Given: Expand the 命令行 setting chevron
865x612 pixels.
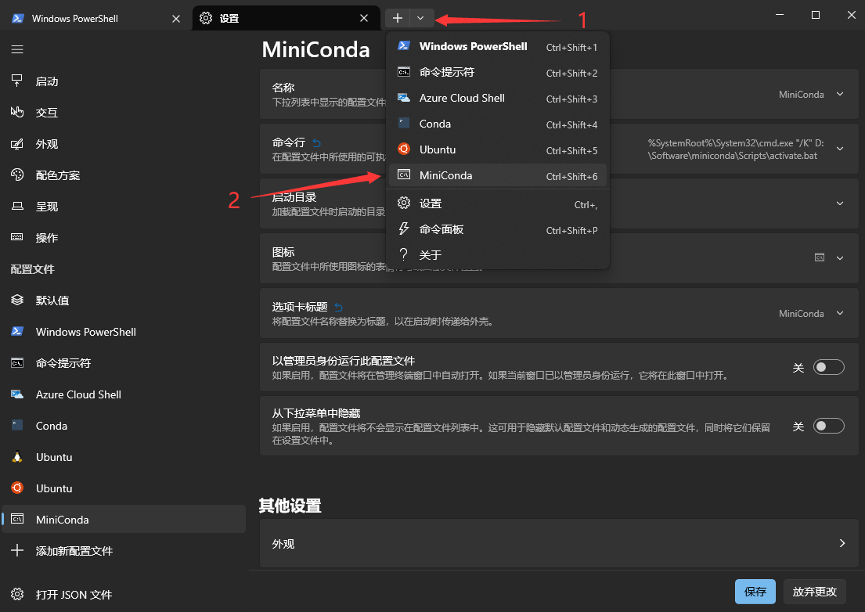Looking at the screenshot, I should click(840, 149).
